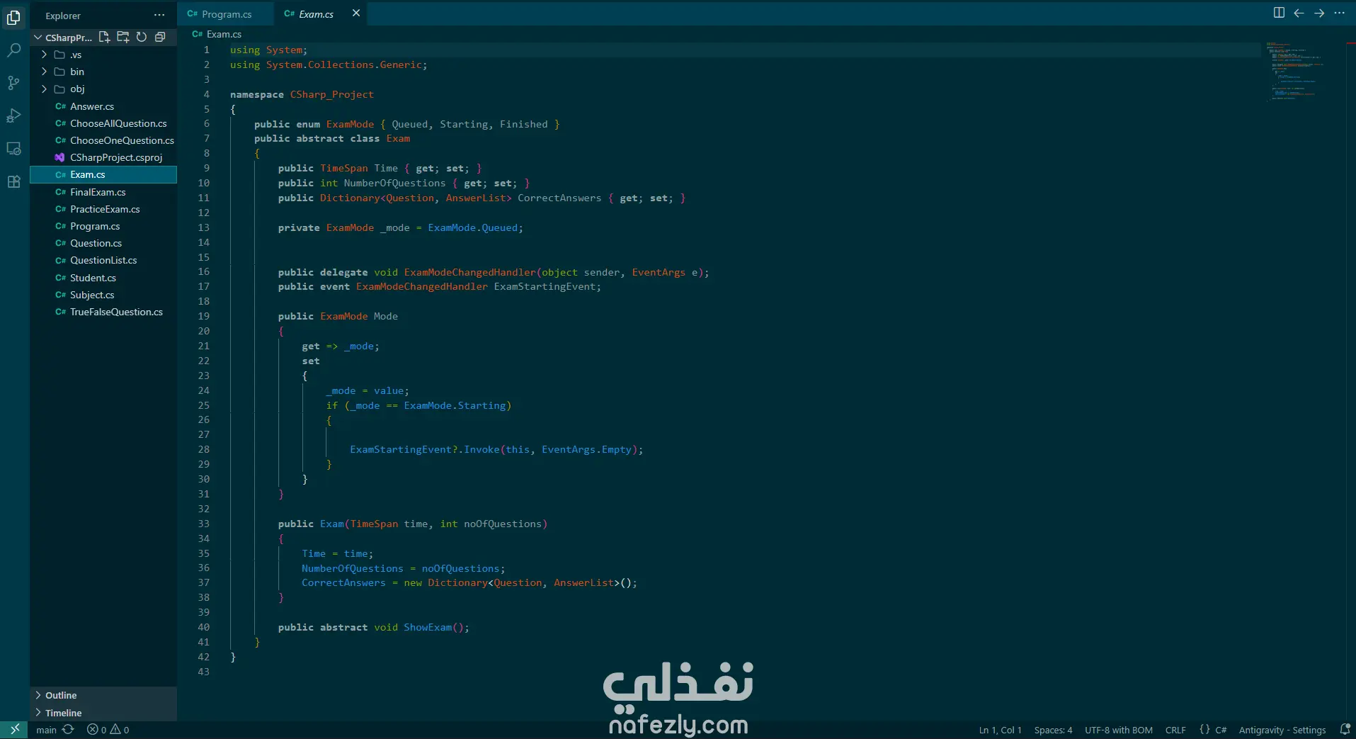Expand the Timeline section
The image size is (1356, 739).
(103, 713)
